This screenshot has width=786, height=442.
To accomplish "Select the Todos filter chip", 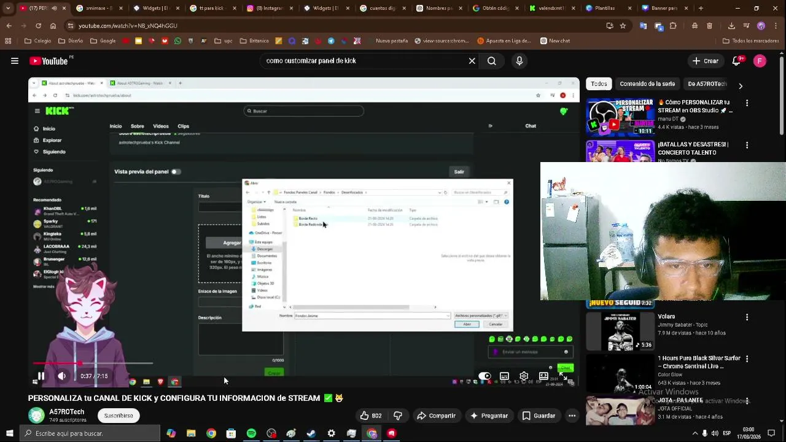I will tap(599, 84).
